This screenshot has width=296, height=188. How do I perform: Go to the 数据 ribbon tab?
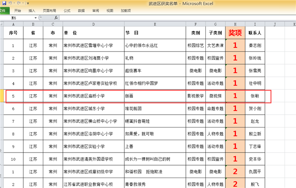[x=81, y=10]
